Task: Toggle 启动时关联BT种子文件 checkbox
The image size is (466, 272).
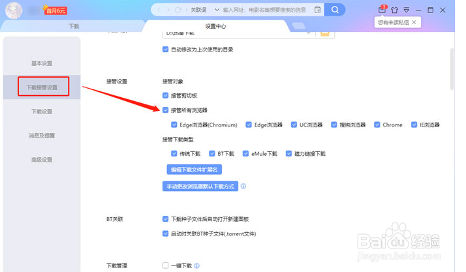Action: [x=166, y=234]
